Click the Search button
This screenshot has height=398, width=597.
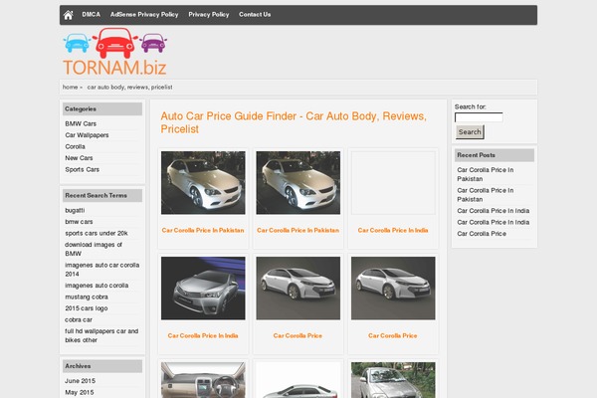(470, 131)
